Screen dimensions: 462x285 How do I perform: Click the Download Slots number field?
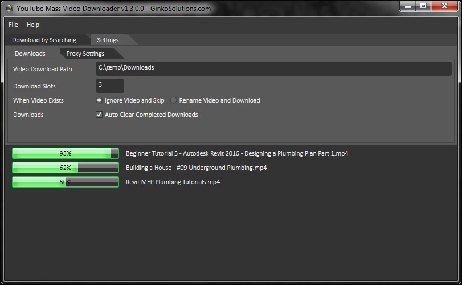coord(109,85)
